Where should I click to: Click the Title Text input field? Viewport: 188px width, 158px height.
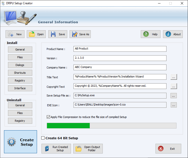[120, 77]
